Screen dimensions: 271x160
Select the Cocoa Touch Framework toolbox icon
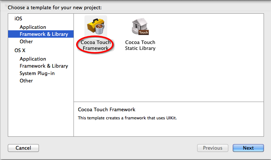(96, 26)
